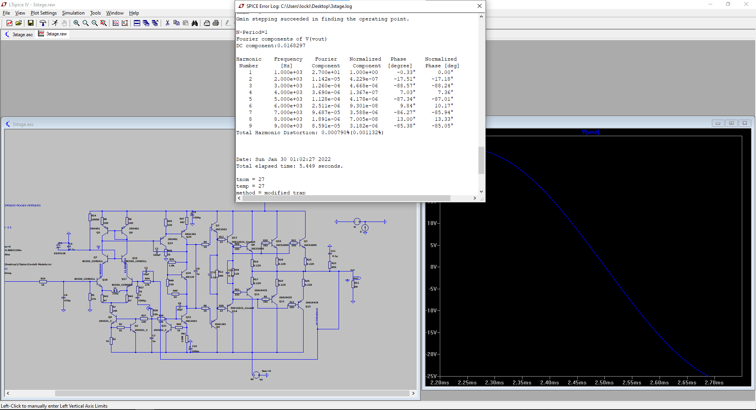Screen dimensions: 756x410
Task: Open the Window menu
Action: pos(115,13)
